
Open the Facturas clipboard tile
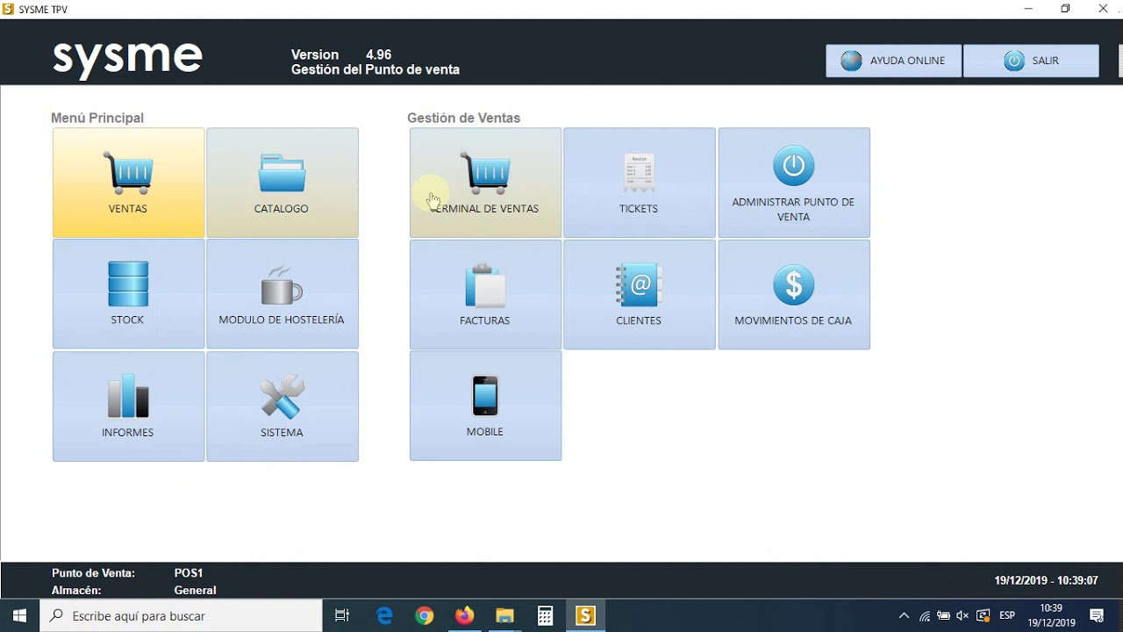click(x=485, y=294)
